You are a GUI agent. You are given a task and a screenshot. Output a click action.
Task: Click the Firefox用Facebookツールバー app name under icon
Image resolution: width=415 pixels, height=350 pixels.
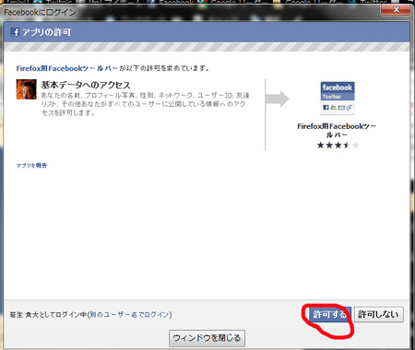pyautogui.click(x=337, y=130)
